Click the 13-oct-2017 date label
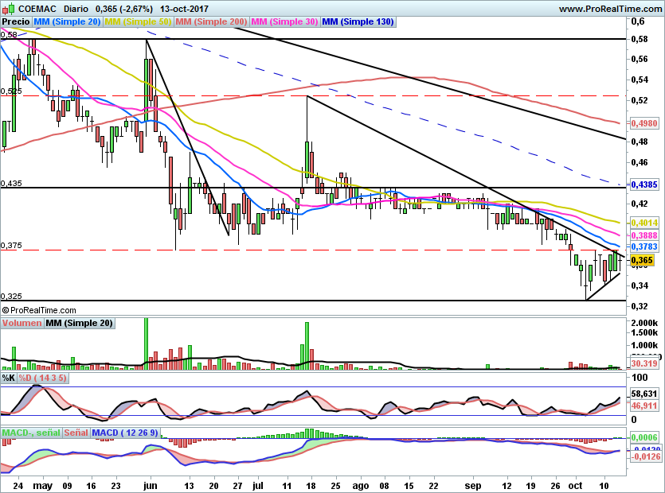 [185, 9]
